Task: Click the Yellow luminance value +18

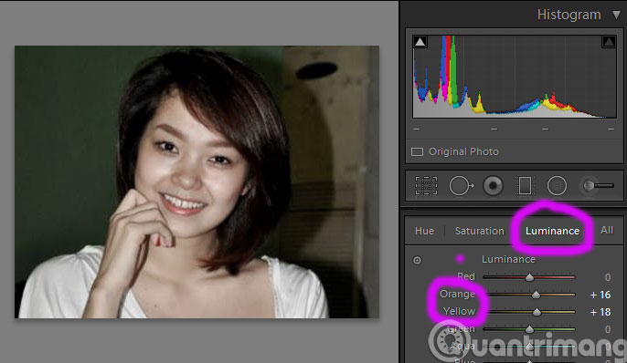Action: tap(600, 312)
